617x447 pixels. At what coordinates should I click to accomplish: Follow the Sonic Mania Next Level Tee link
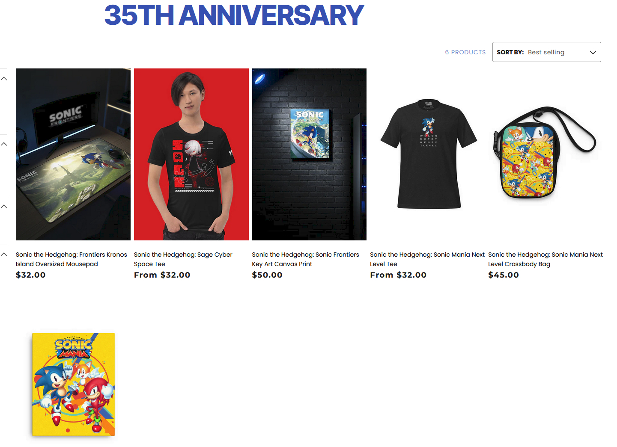click(x=427, y=259)
